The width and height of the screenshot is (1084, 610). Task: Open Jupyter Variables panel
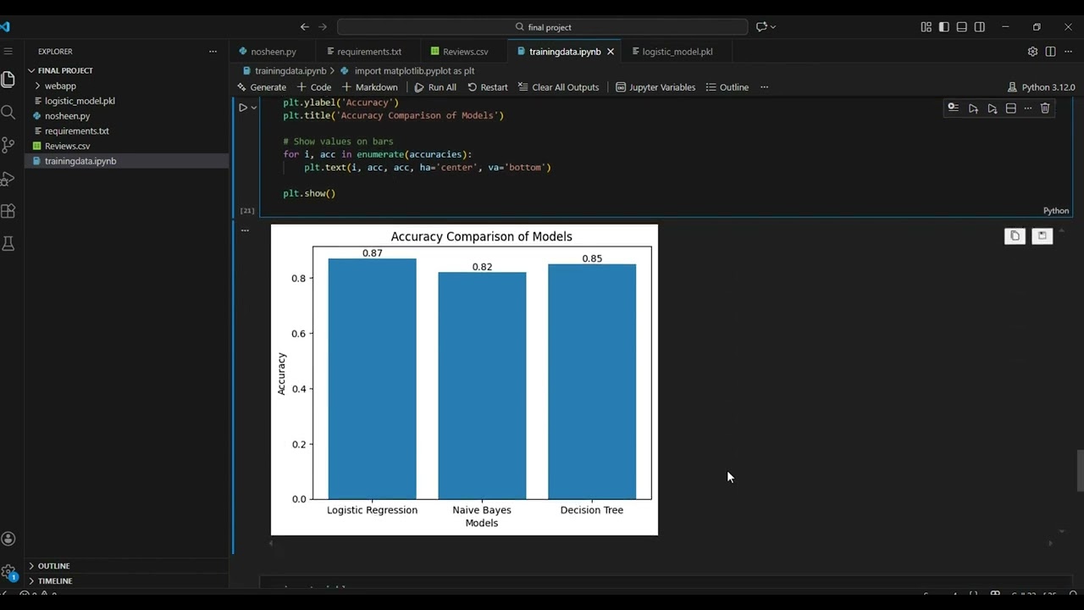(x=655, y=87)
